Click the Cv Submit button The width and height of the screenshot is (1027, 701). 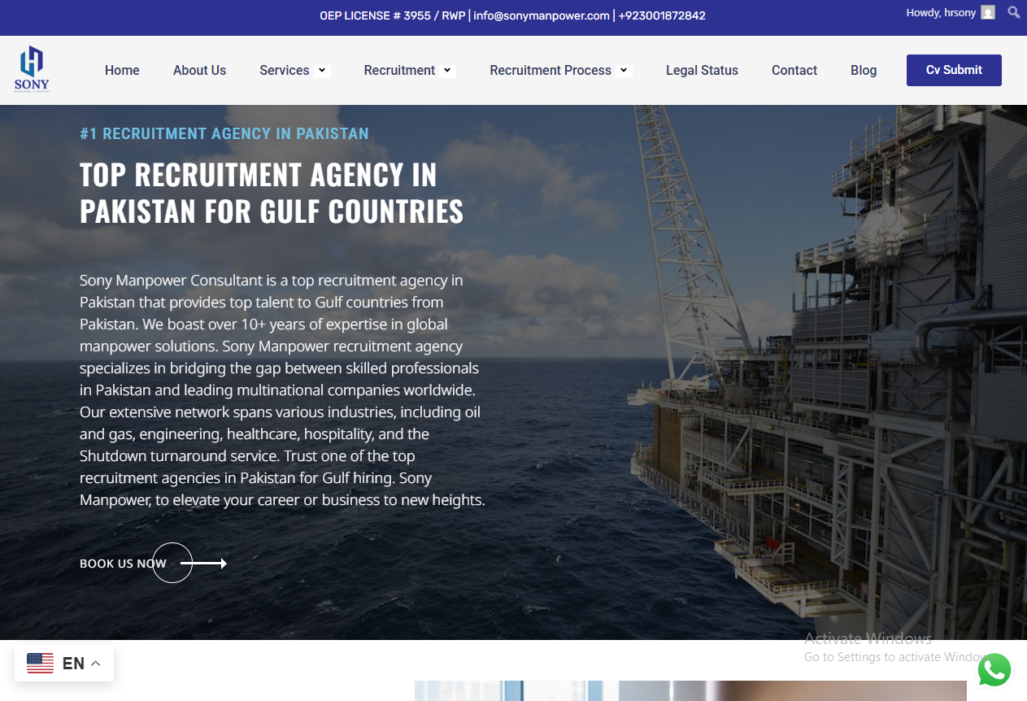point(954,70)
